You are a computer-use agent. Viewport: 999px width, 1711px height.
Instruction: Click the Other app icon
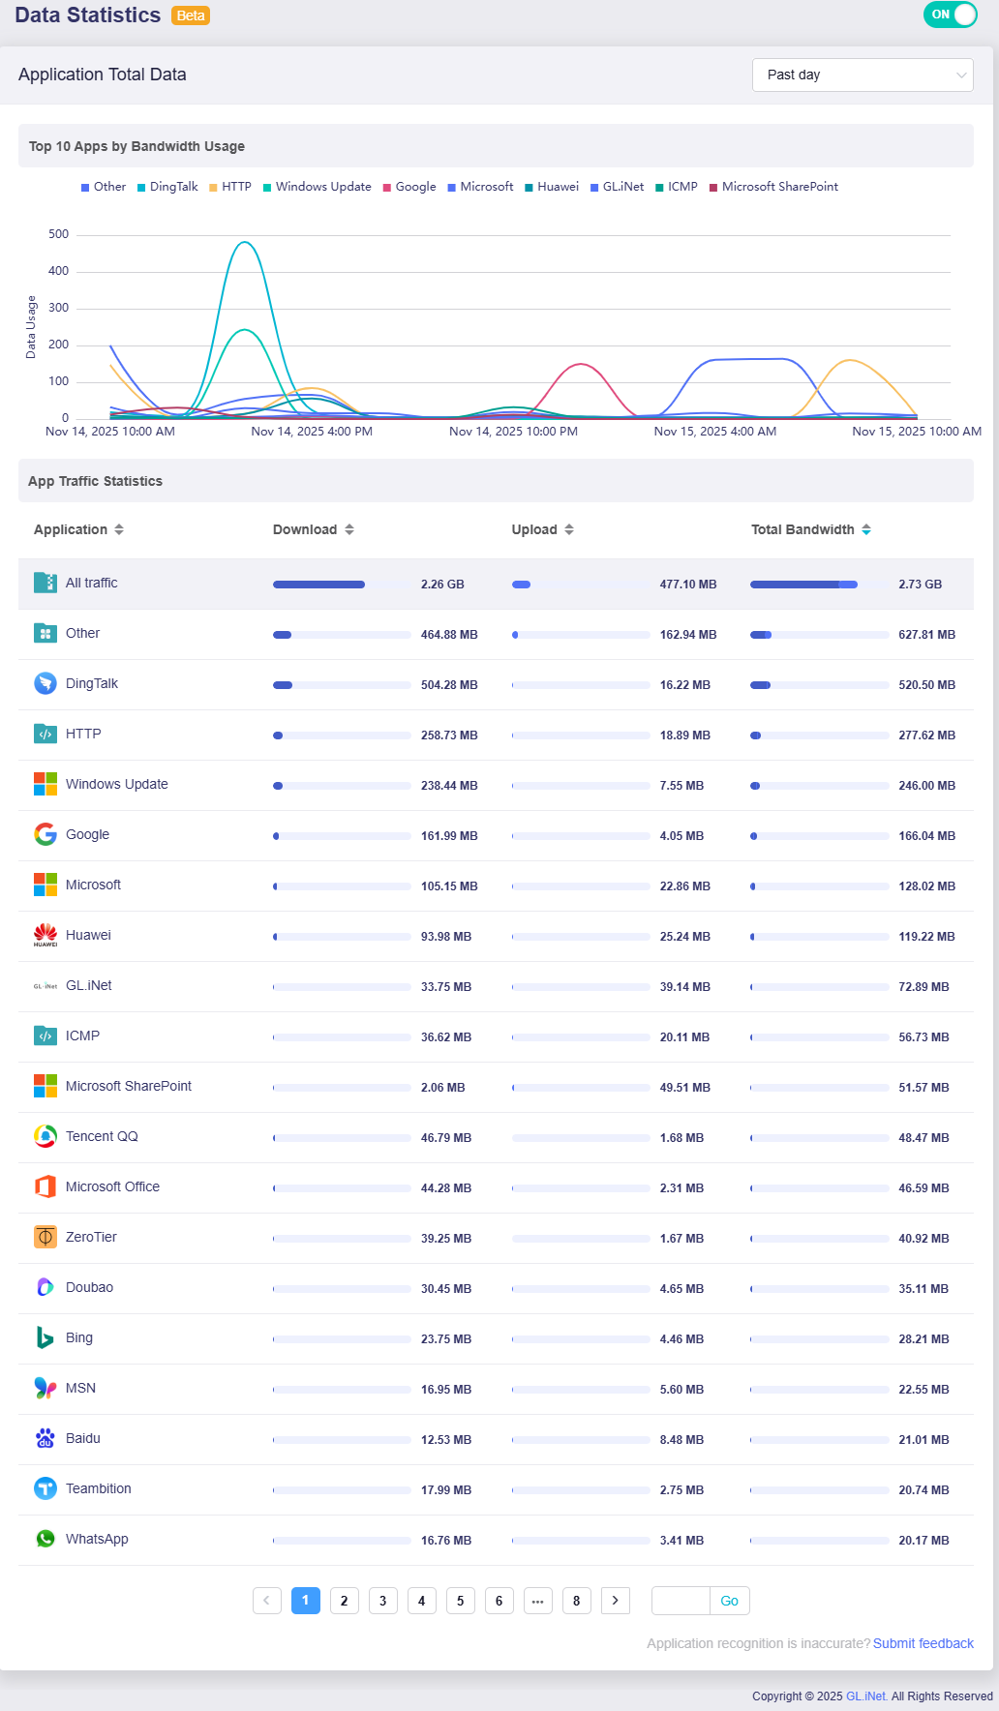(45, 633)
